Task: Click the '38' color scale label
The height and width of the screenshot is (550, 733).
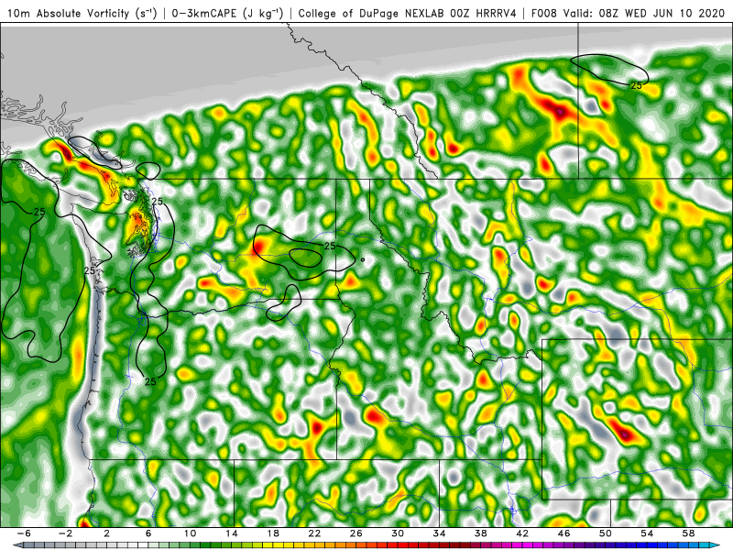Action: coord(480,533)
